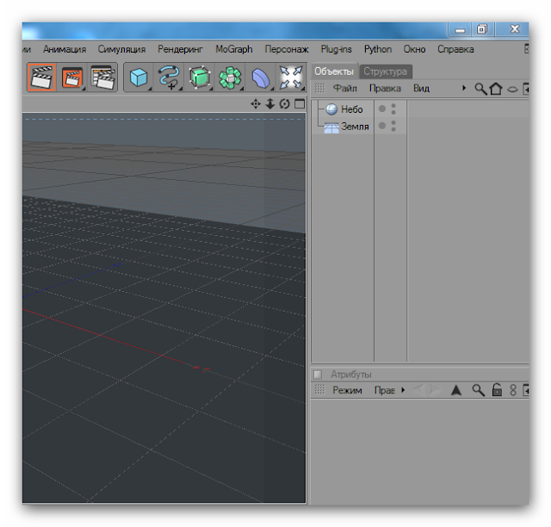
Task: Open Attributes Режим menu
Action: coord(347,390)
